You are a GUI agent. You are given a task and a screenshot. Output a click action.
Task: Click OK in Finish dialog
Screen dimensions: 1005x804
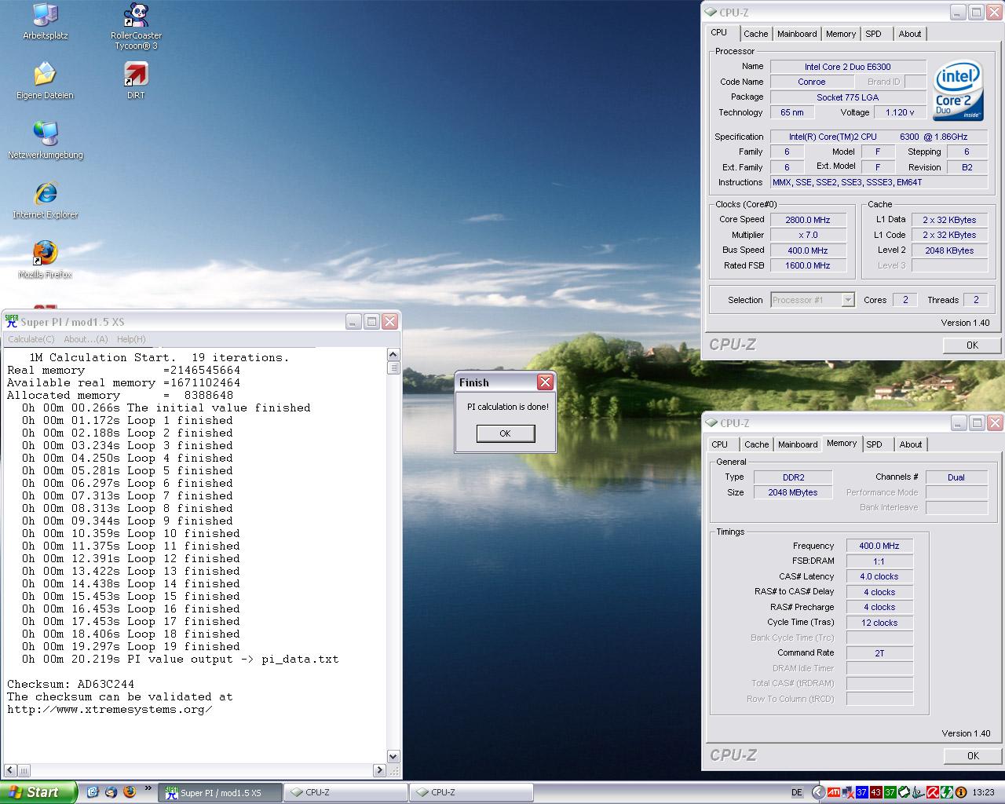(506, 433)
